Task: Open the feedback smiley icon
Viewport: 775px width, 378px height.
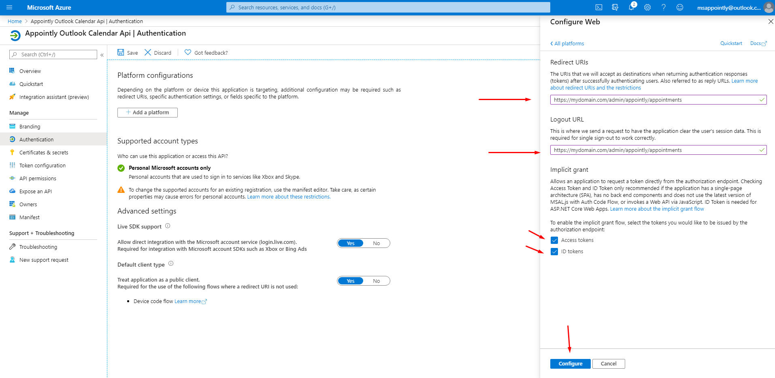Action: [x=680, y=7]
